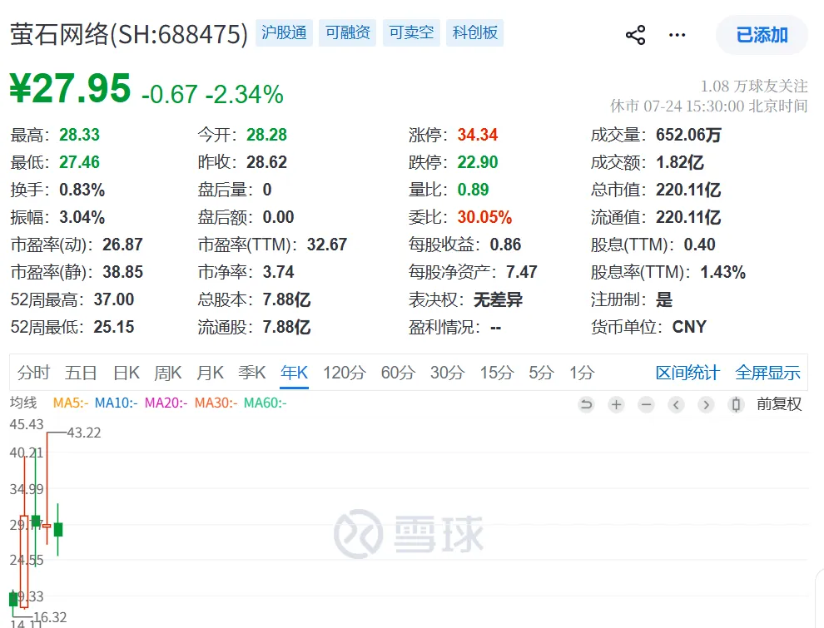
Task: Switch to the 5分 chart tab
Action: click(541, 373)
